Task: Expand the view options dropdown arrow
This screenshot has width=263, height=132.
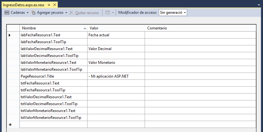Action: [113, 13]
